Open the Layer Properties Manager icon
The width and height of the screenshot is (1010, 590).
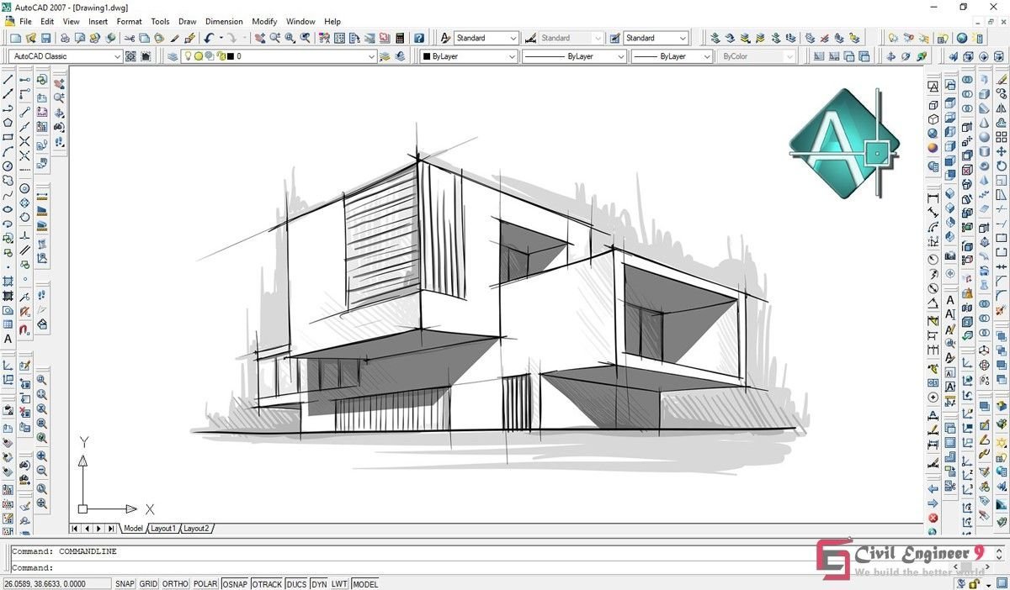point(172,56)
